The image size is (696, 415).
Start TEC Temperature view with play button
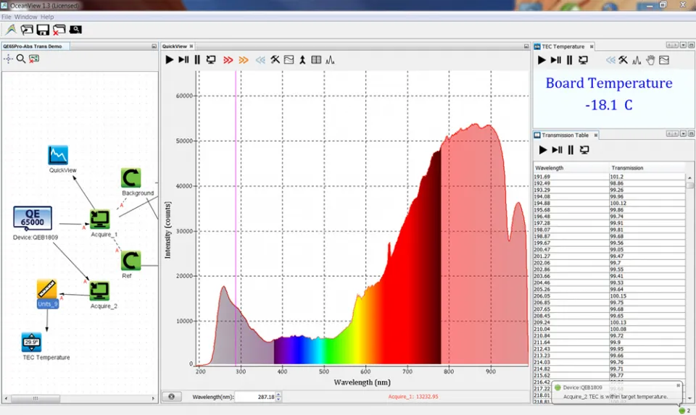pos(542,60)
